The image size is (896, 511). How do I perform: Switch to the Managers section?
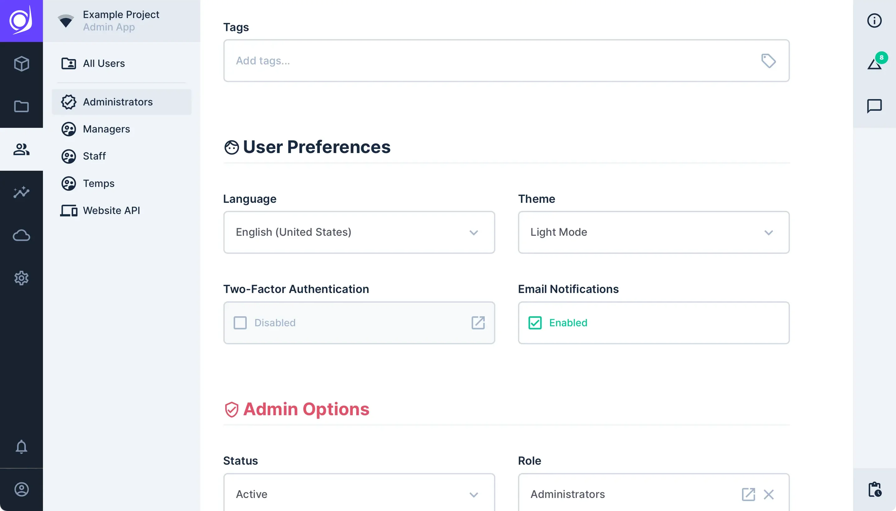pos(106,129)
